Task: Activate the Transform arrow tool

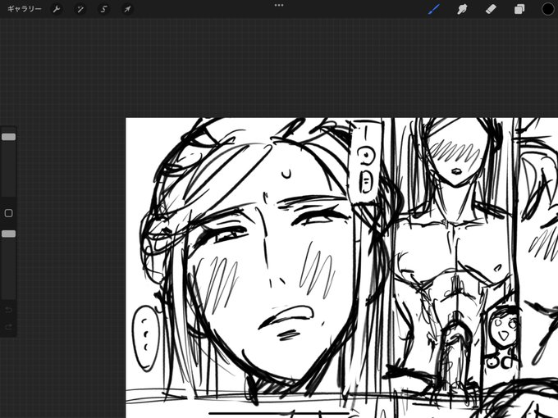Action: tap(127, 9)
